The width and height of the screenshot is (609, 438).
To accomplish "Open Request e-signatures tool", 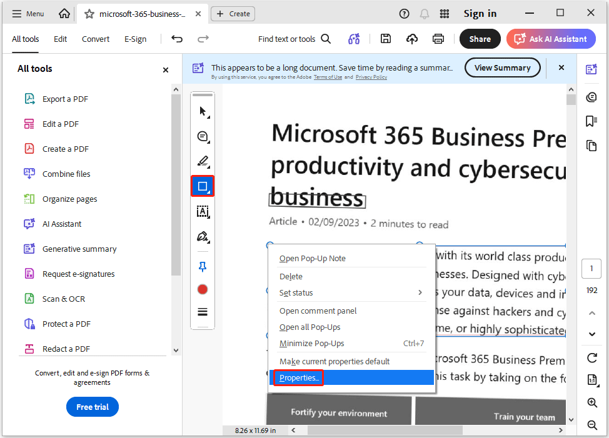I will pos(69,274).
